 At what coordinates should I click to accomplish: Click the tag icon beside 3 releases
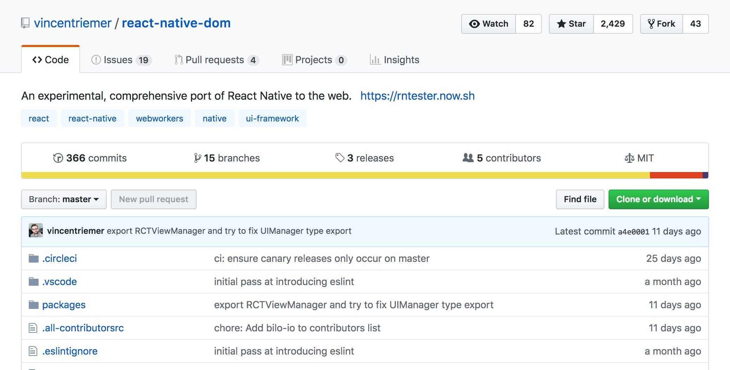tap(340, 158)
